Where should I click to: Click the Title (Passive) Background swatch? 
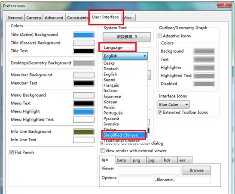click(84, 43)
